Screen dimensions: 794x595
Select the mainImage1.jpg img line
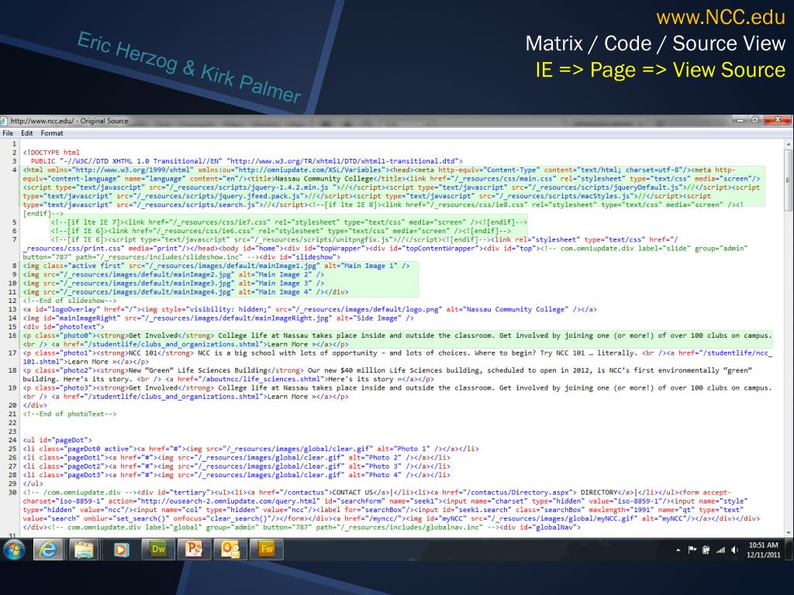coord(216,266)
